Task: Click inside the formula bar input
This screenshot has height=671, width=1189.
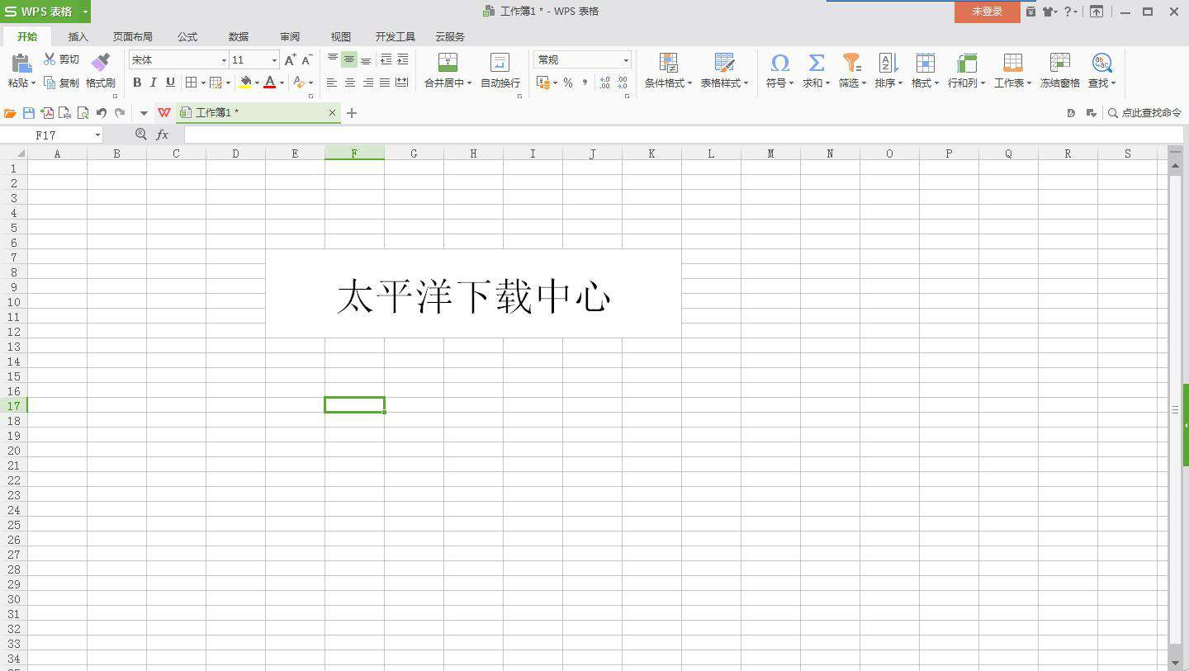Action: 684,135
